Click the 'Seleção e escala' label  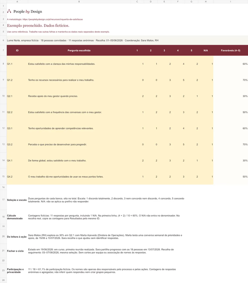(x=17, y=200)
